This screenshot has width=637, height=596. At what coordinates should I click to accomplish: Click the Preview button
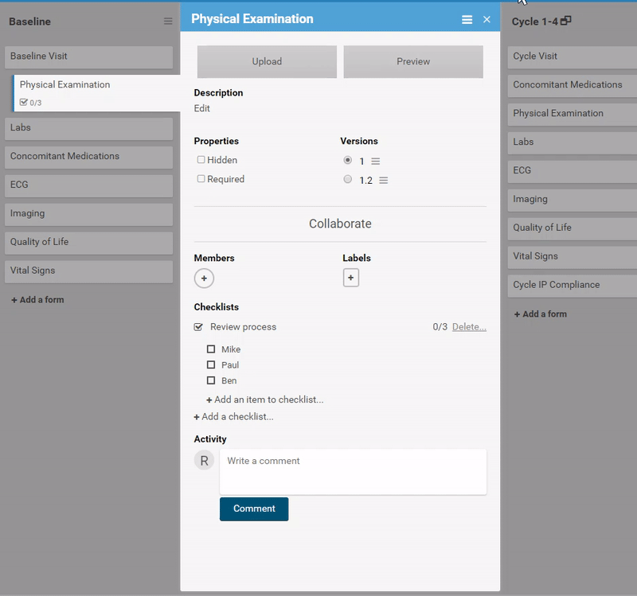click(413, 61)
